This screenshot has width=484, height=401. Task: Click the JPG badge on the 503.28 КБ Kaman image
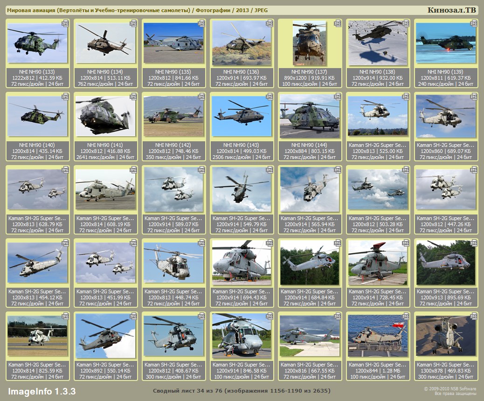(x=406, y=170)
